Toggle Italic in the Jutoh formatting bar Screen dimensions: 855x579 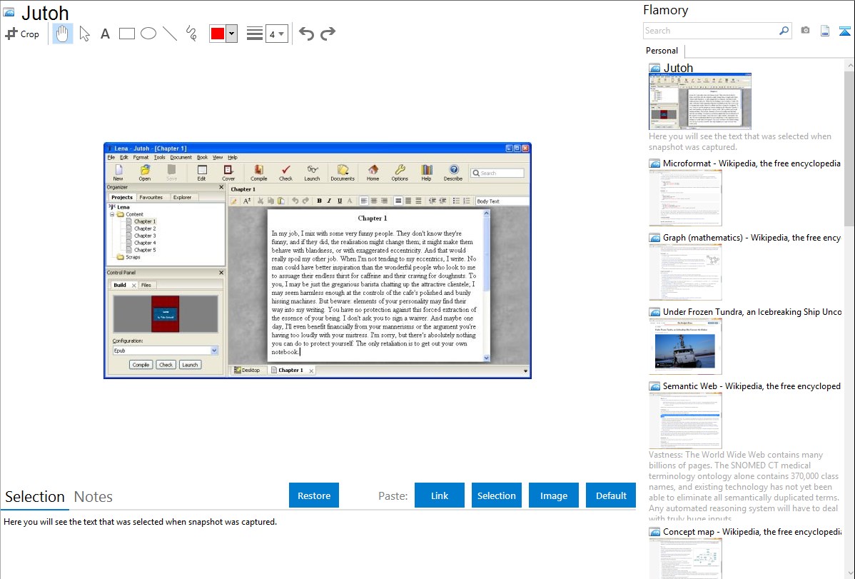pyautogui.click(x=329, y=201)
